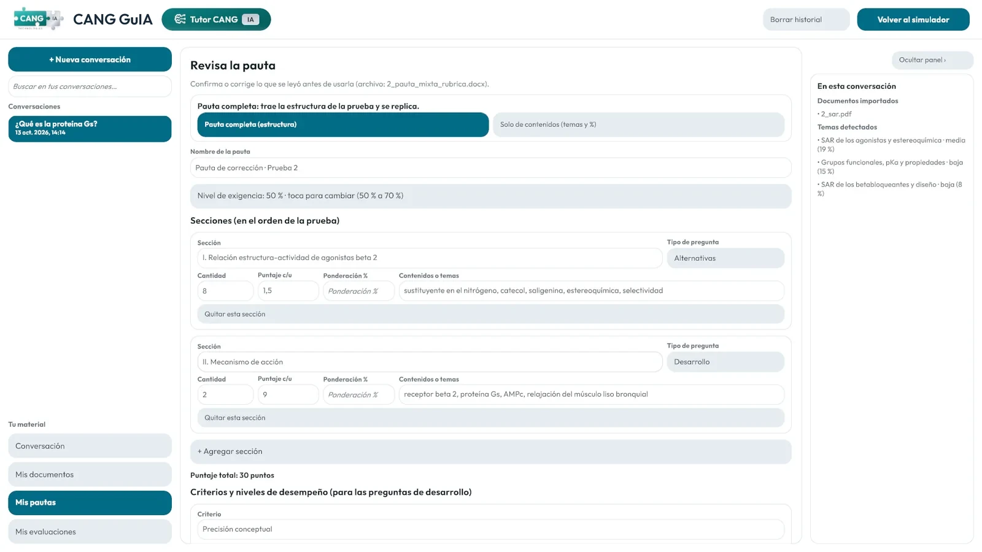
Task: Edit contents field starting with receptor beta 2
Action: tap(592, 394)
